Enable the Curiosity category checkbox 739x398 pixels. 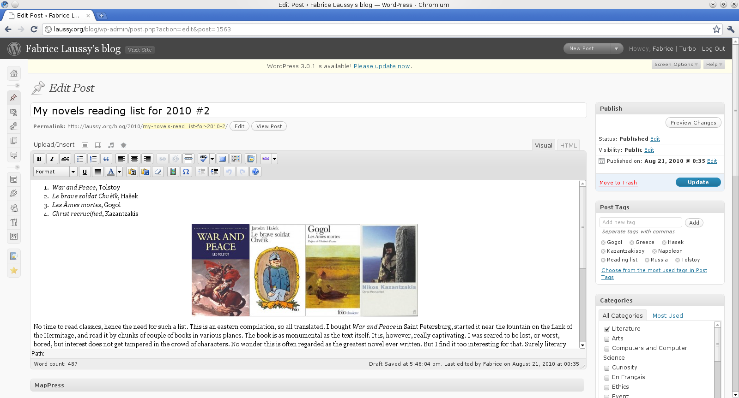(x=607, y=368)
